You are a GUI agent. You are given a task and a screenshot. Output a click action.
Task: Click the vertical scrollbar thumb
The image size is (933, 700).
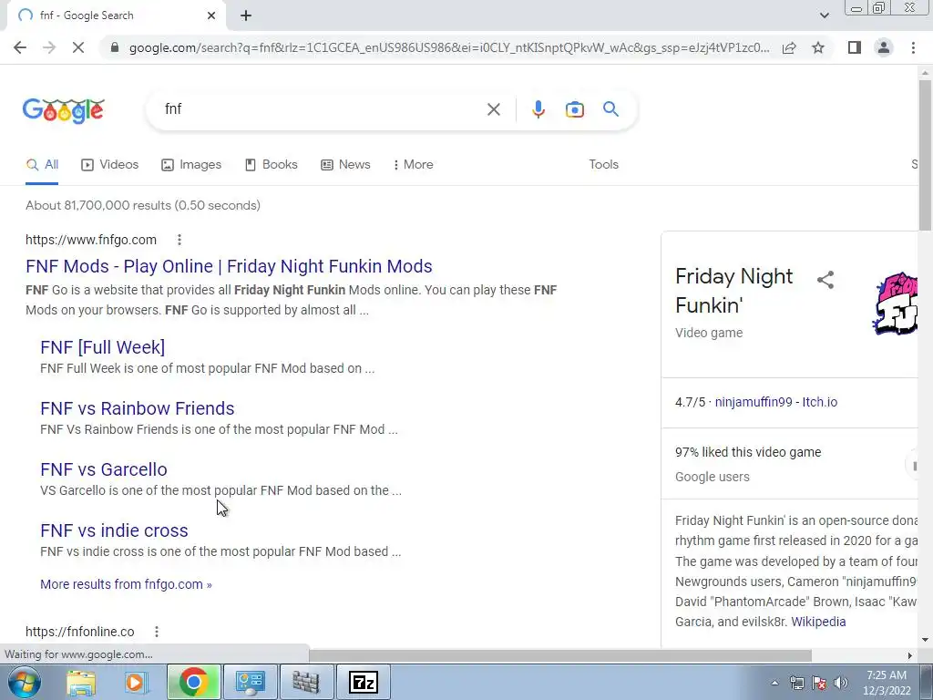(925, 155)
